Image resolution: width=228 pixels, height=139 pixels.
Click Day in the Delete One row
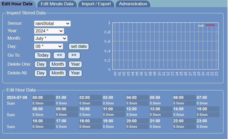click(41, 64)
